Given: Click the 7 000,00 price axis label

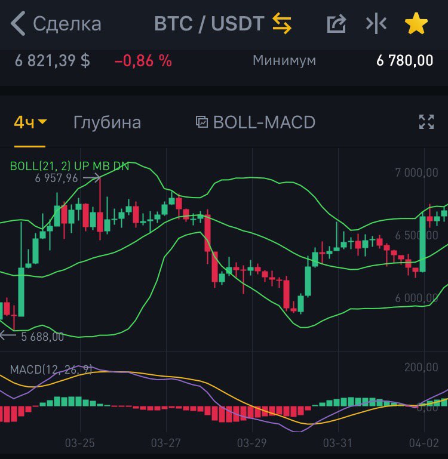Looking at the screenshot, I should point(417,172).
